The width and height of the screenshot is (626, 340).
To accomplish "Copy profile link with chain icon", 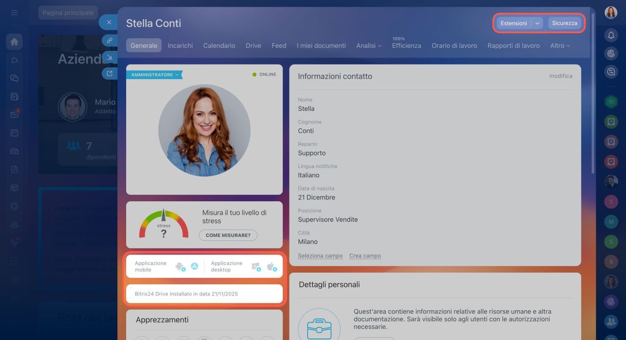I will (x=110, y=41).
